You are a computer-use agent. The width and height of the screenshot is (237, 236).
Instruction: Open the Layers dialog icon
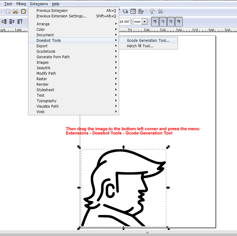[x=125, y=12]
